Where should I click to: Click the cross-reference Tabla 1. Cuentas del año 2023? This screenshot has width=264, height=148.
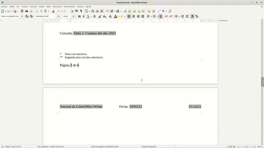point(94,33)
